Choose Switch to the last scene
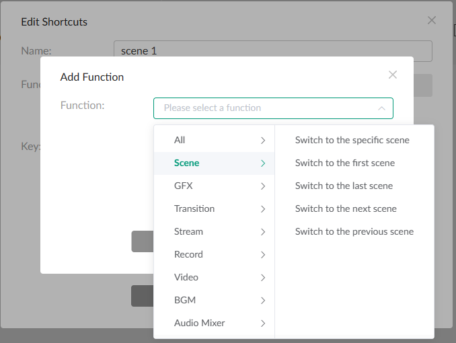The height and width of the screenshot is (343, 456). (x=344, y=186)
